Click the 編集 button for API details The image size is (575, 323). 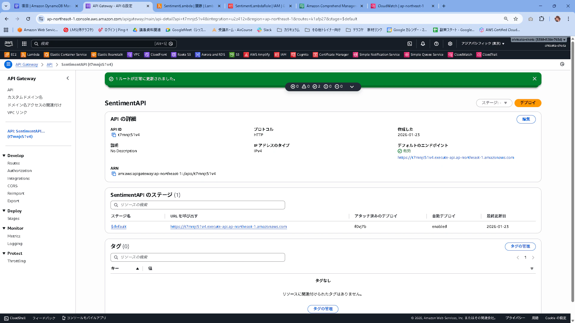pos(526,119)
